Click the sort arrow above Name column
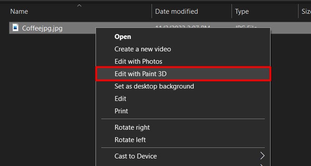This screenshot has height=166, width=311. 80,5
